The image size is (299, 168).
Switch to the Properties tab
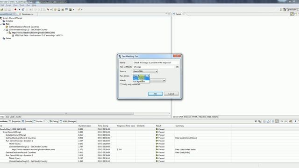coord(14,121)
